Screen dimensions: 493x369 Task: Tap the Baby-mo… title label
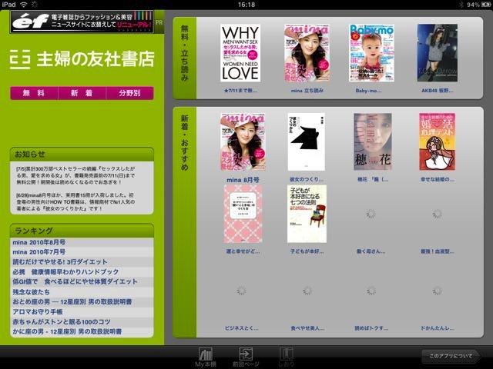pos(368,91)
